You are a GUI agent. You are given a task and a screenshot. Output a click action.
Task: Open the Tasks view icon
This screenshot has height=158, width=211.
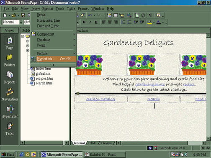pyautogui.click(x=10, y=126)
